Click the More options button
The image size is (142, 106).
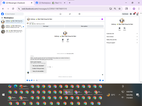pos(84,26)
